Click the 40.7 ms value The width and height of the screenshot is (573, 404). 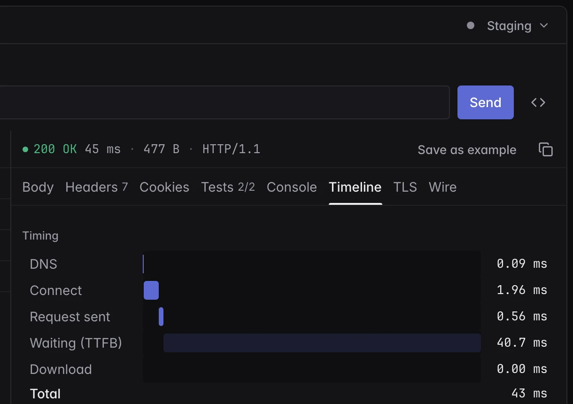[522, 342]
